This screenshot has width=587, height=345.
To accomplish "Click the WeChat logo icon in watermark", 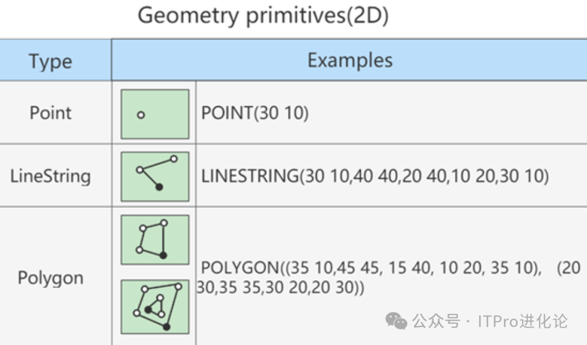I will [396, 322].
